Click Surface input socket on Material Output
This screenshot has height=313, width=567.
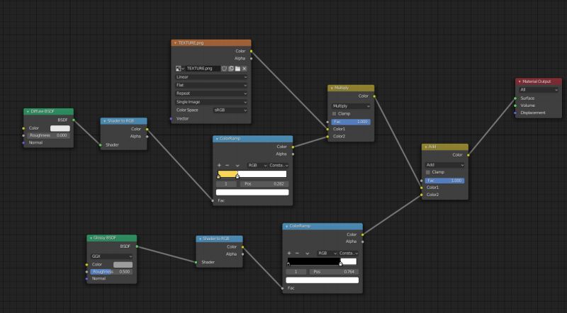[x=515, y=98]
